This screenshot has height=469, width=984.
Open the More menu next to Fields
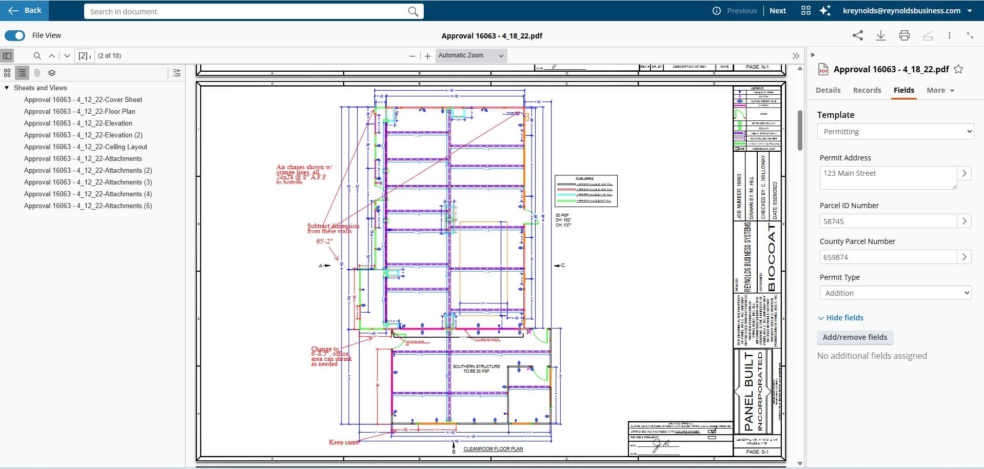click(940, 90)
